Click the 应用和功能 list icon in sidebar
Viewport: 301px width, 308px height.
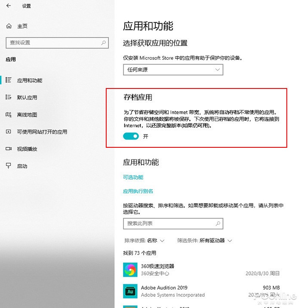[8, 80]
